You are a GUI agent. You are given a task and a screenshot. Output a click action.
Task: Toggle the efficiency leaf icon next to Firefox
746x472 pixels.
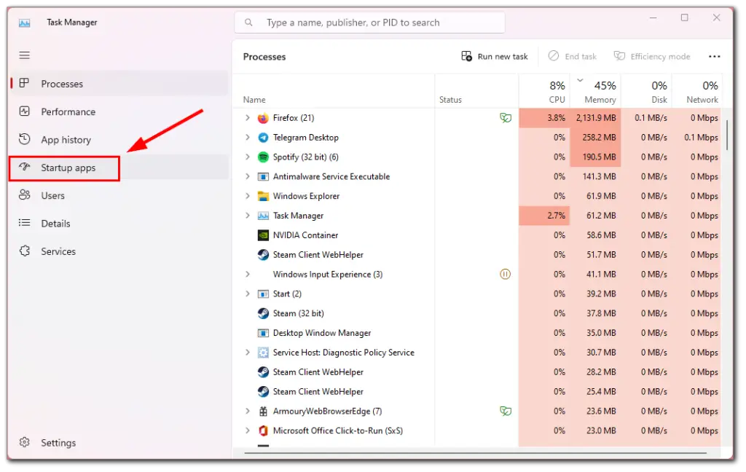click(506, 117)
